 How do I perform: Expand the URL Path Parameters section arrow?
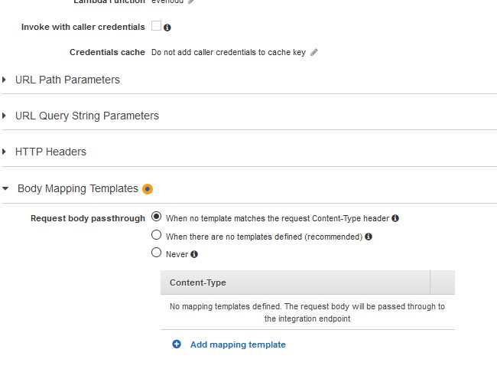(x=4, y=80)
